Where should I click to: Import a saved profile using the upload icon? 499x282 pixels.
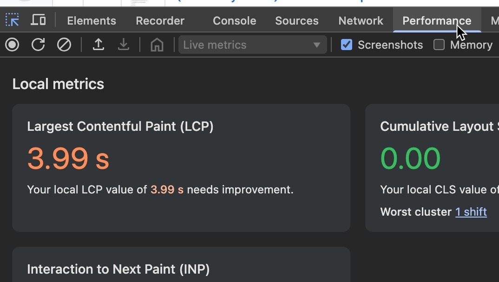(98, 45)
